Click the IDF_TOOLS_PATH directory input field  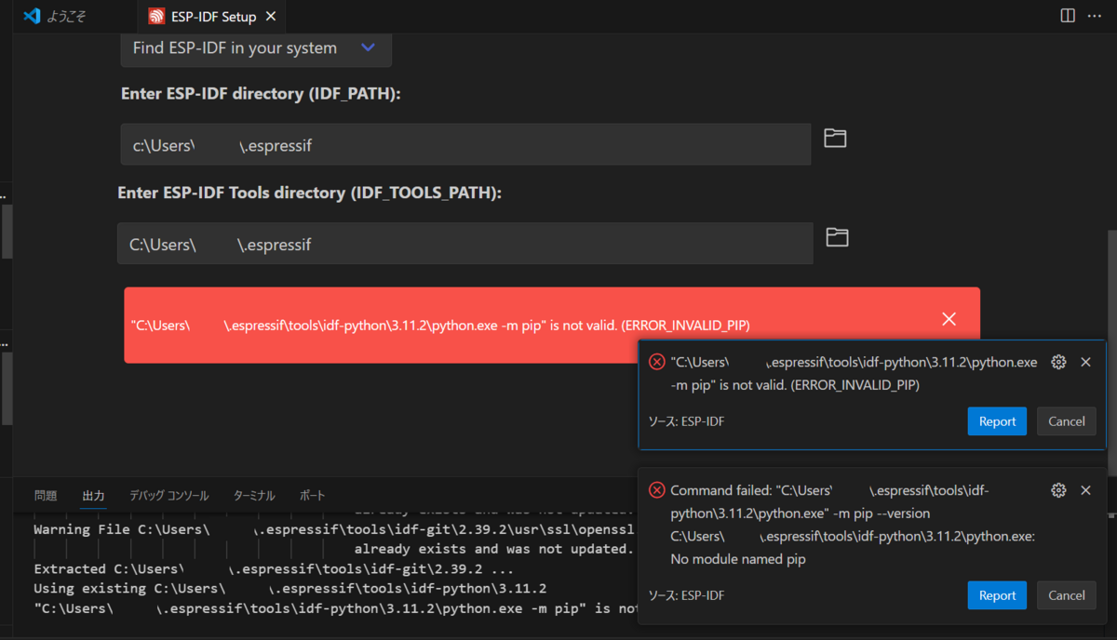[464, 244]
